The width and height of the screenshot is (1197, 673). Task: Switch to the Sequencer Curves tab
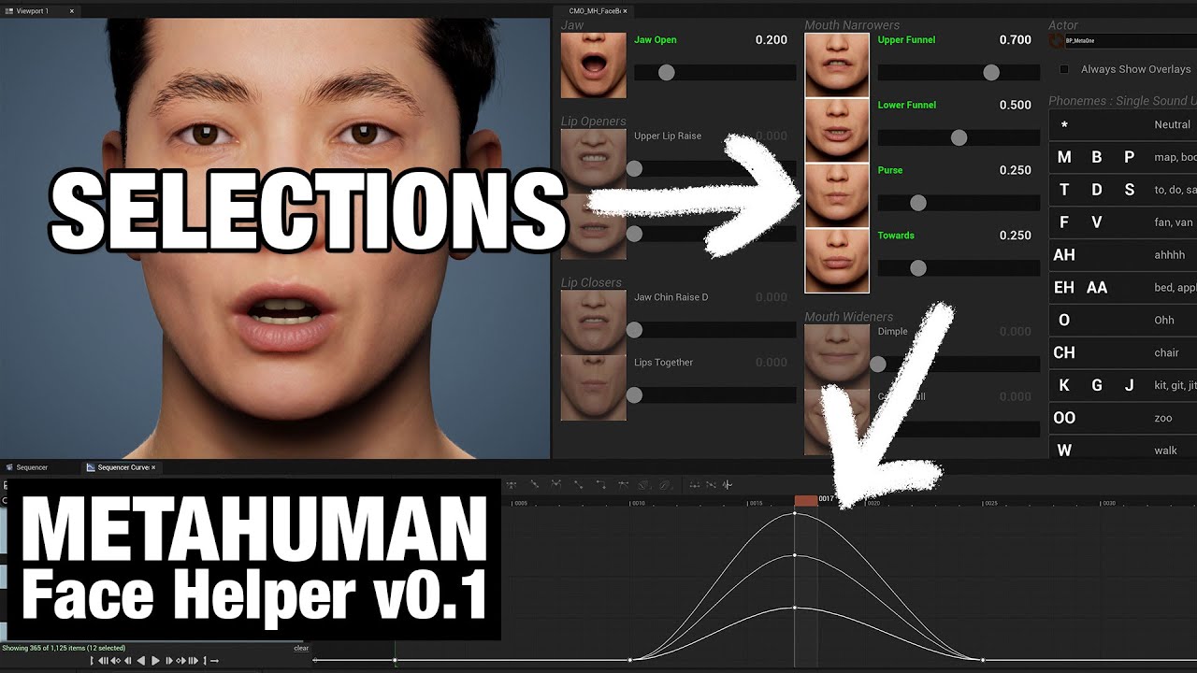(x=123, y=467)
